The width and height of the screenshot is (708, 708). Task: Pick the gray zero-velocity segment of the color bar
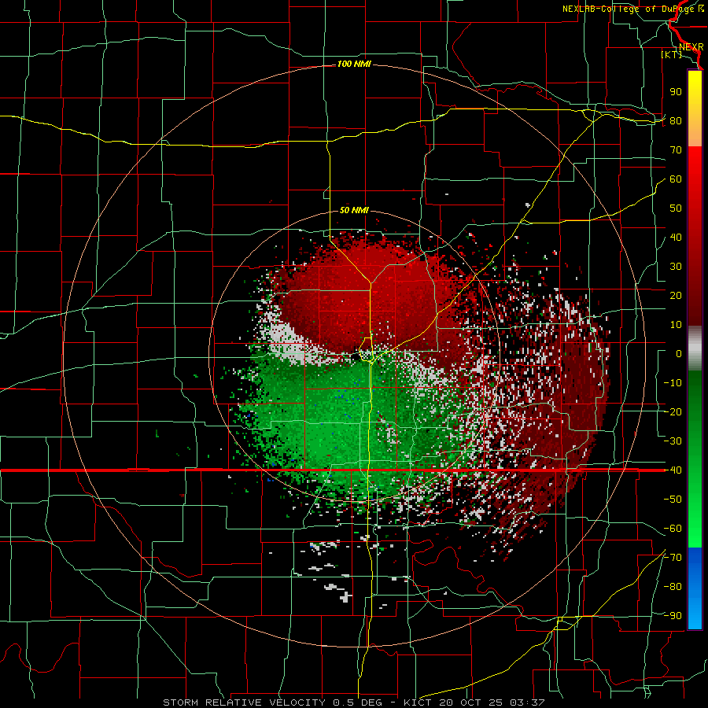click(x=695, y=348)
